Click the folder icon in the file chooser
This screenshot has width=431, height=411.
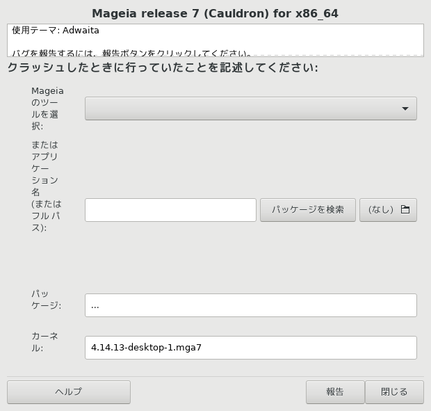pyautogui.click(x=405, y=209)
